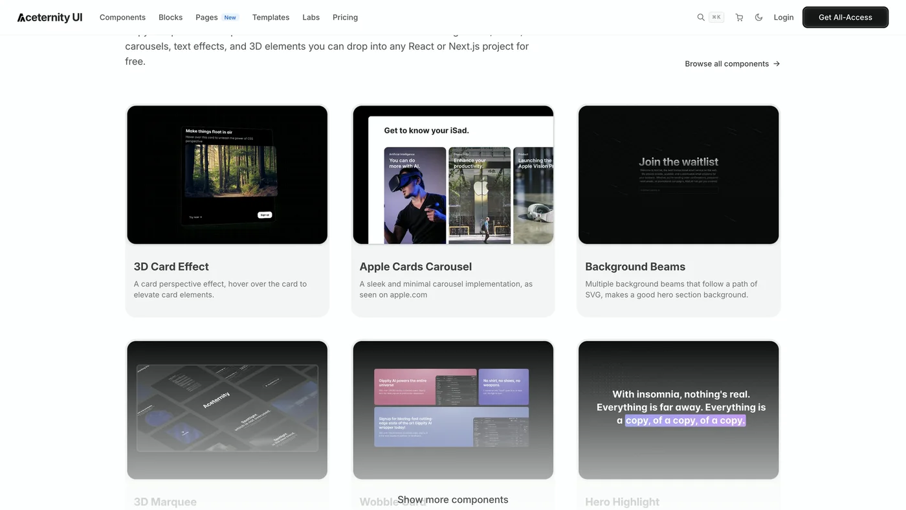This screenshot has height=510, width=906.
Task: Click the Background Beams title
Action: pos(635,267)
